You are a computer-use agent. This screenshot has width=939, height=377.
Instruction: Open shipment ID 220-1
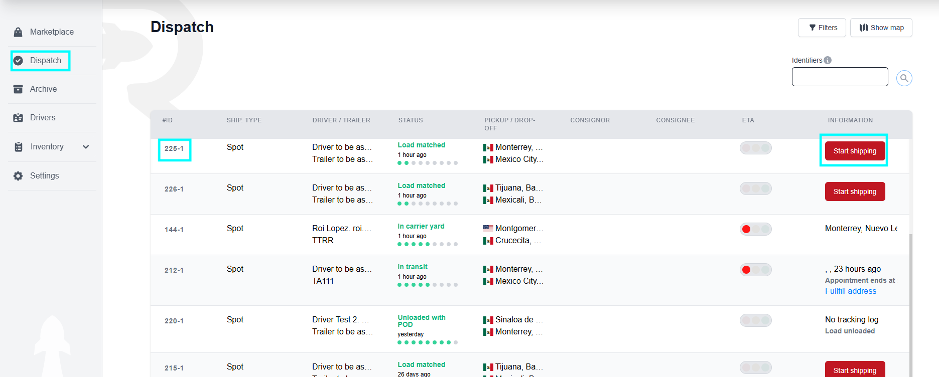tap(174, 321)
